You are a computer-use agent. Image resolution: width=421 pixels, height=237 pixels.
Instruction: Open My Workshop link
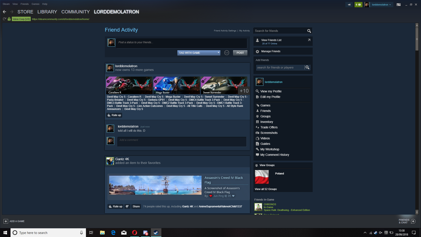pos(270,149)
